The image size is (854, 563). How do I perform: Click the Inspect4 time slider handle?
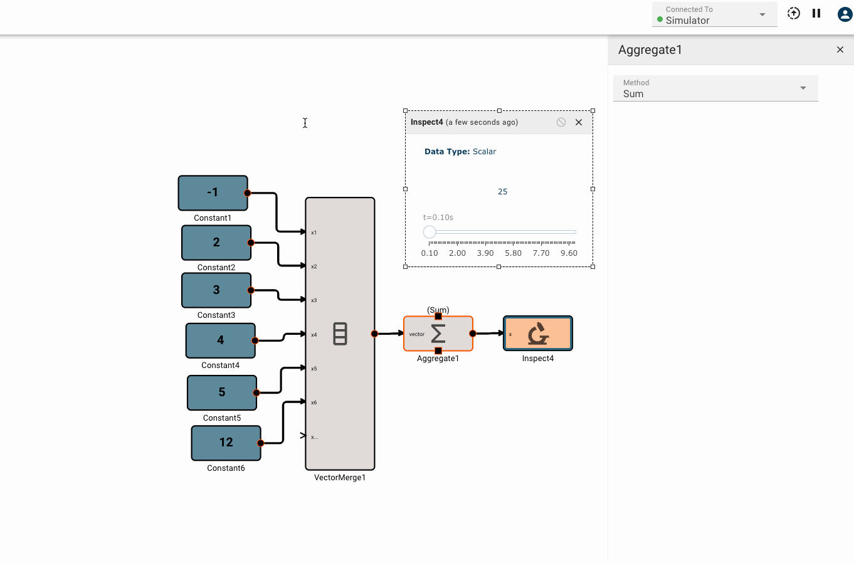pyautogui.click(x=430, y=232)
